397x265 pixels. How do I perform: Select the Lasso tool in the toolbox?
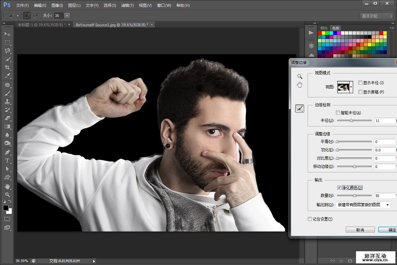click(x=7, y=51)
